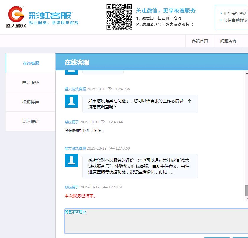Click the chat scrollbar thumb

(x=247, y=191)
